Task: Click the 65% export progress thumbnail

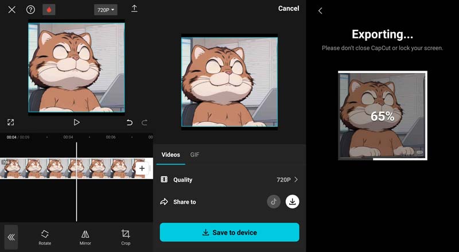Action: (x=383, y=115)
